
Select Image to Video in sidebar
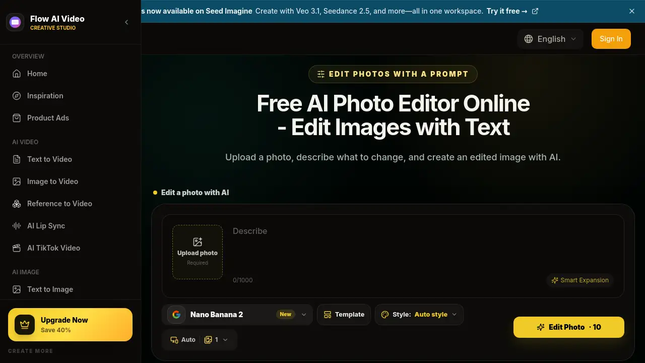tap(70, 181)
